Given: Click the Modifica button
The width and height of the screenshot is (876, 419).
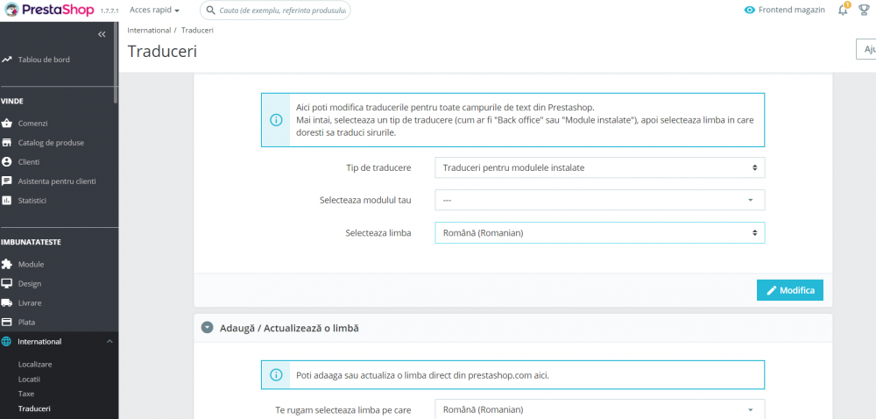Looking at the screenshot, I should pos(790,290).
